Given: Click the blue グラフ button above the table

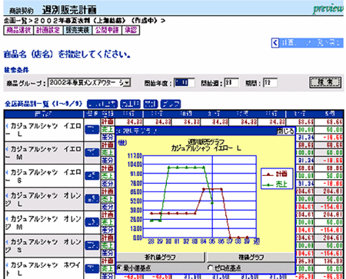Looking at the screenshot, I should pos(171,104).
